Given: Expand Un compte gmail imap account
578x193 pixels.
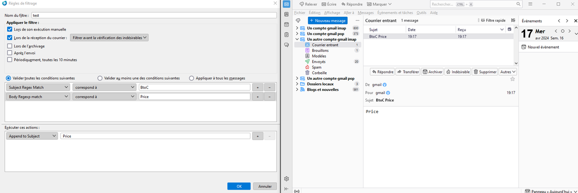Looking at the screenshot, I should click(x=298, y=28).
